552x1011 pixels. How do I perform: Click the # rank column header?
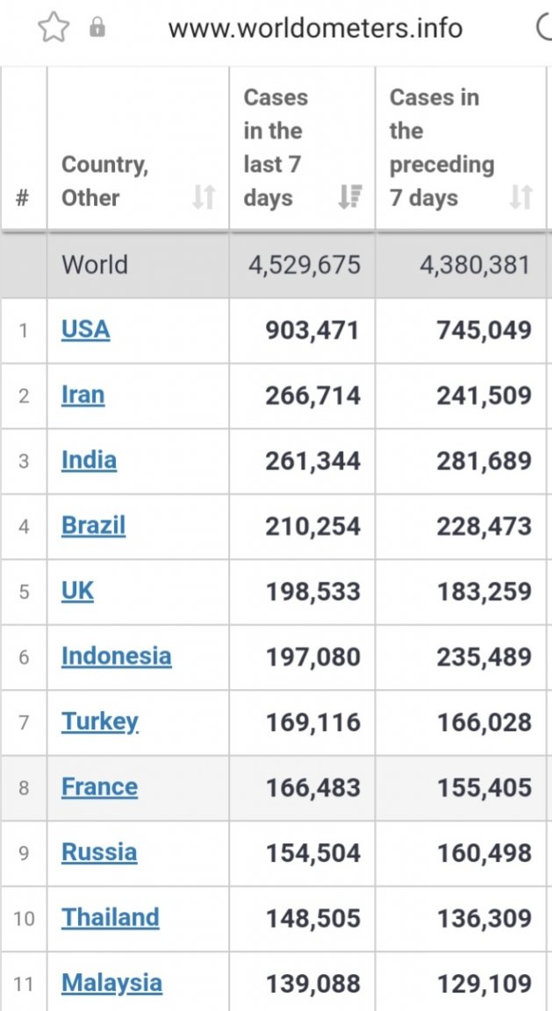[x=23, y=197]
